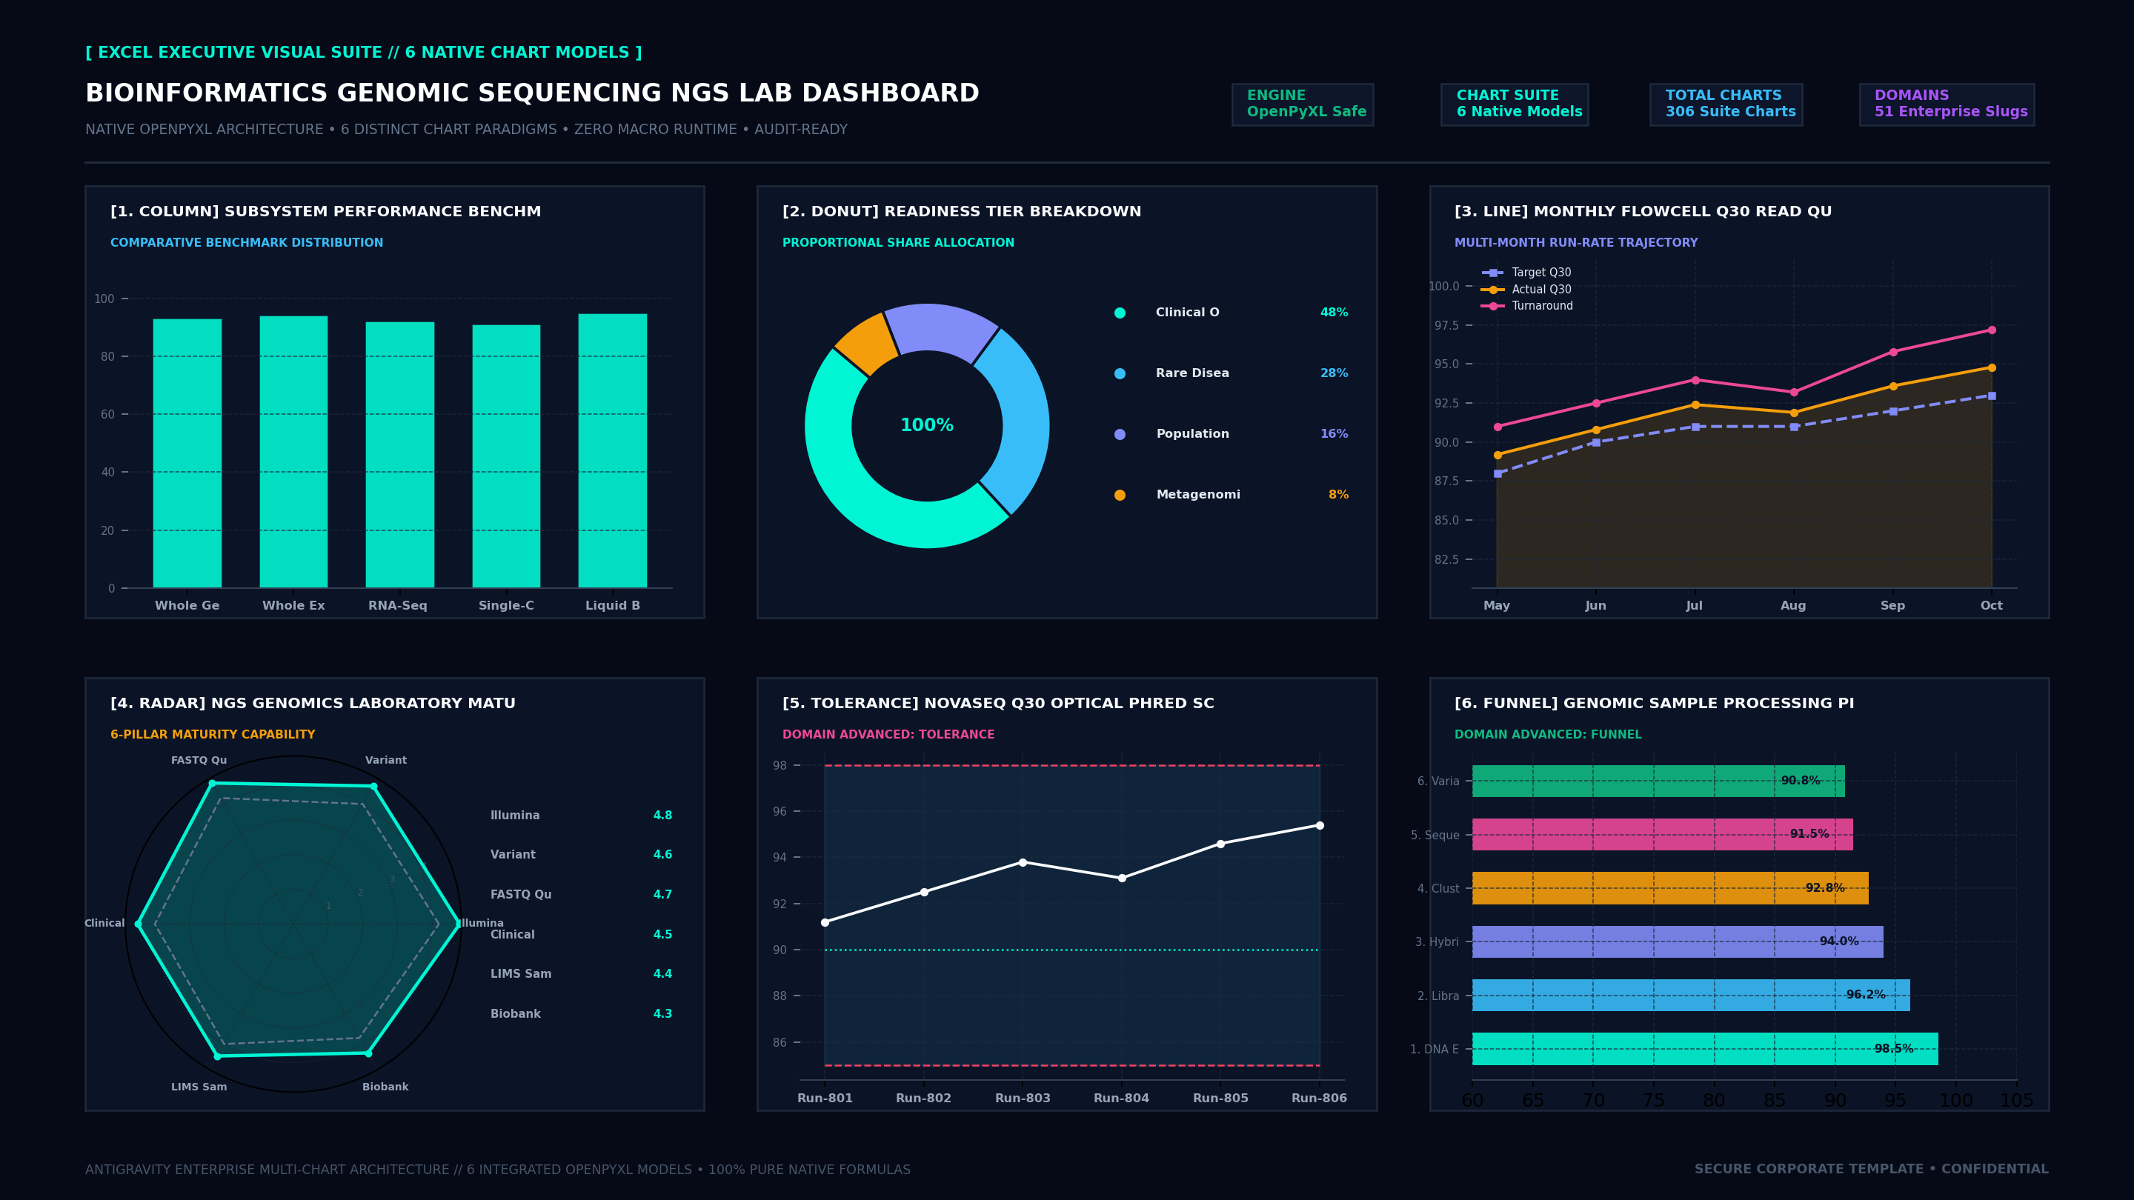Screen dimensions: 2134x1200
Task: Click the Actual Q30 legend marker
Action: [x=1493, y=290]
